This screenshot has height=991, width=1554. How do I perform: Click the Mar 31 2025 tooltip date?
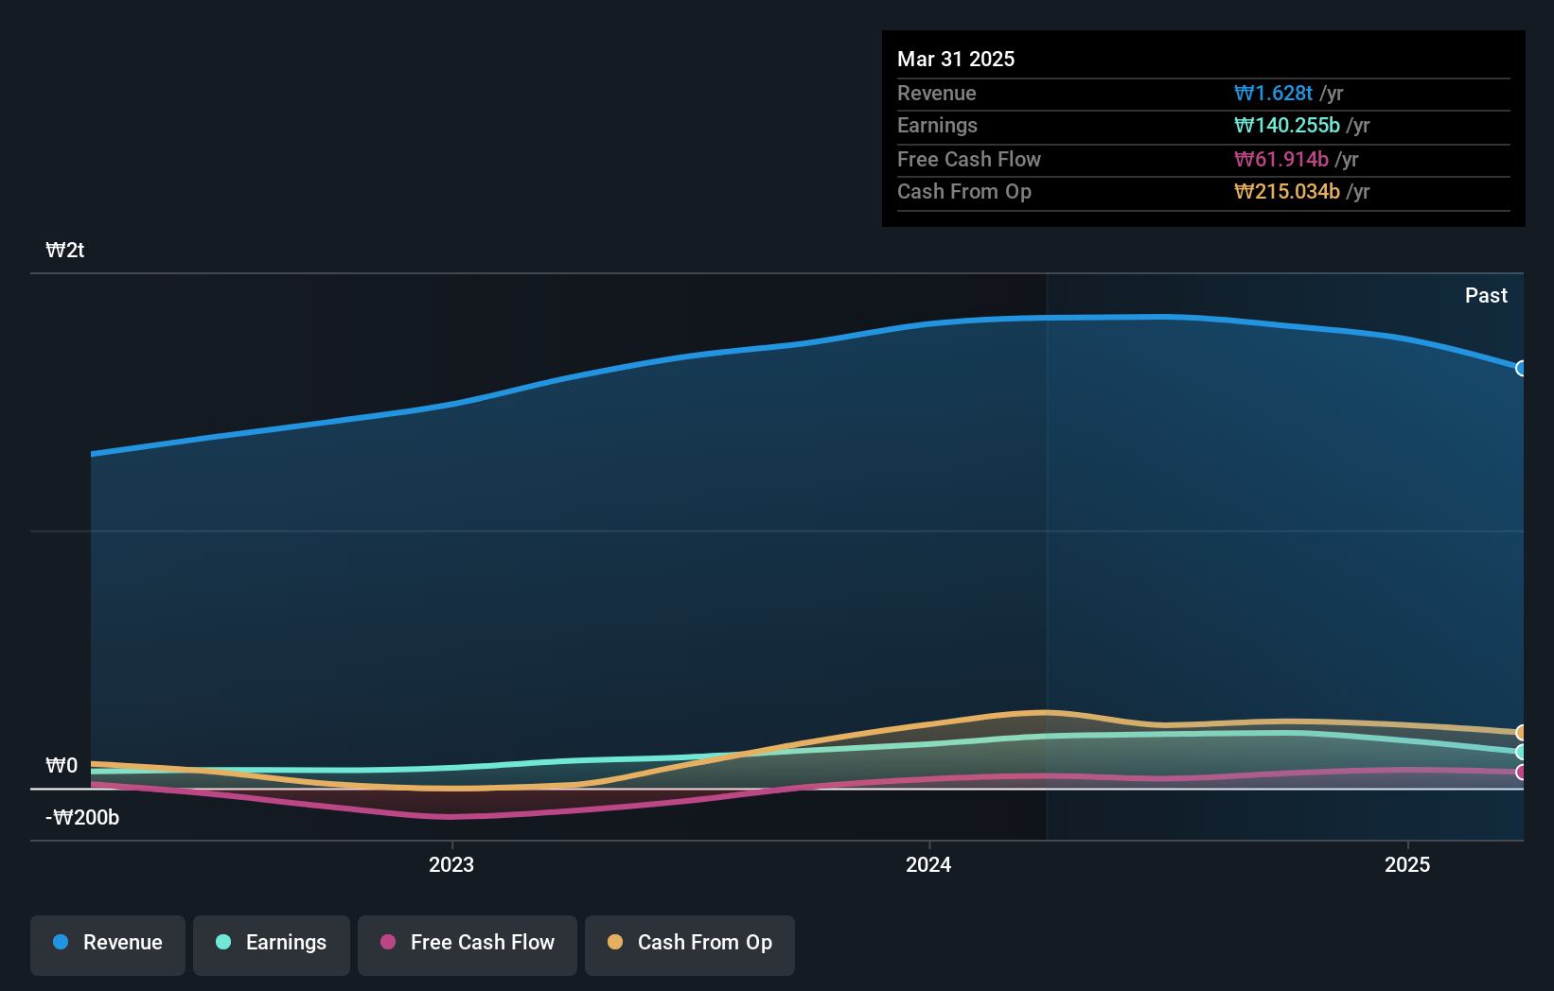point(956,59)
